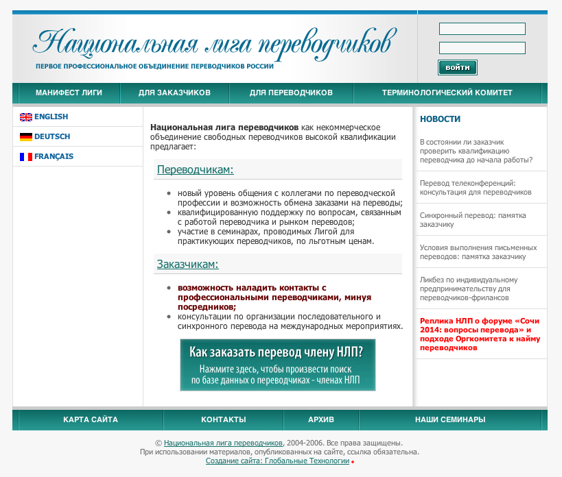Open news 'Условия выполнения письменных переводов'
This screenshot has height=477, width=562.
click(x=478, y=252)
